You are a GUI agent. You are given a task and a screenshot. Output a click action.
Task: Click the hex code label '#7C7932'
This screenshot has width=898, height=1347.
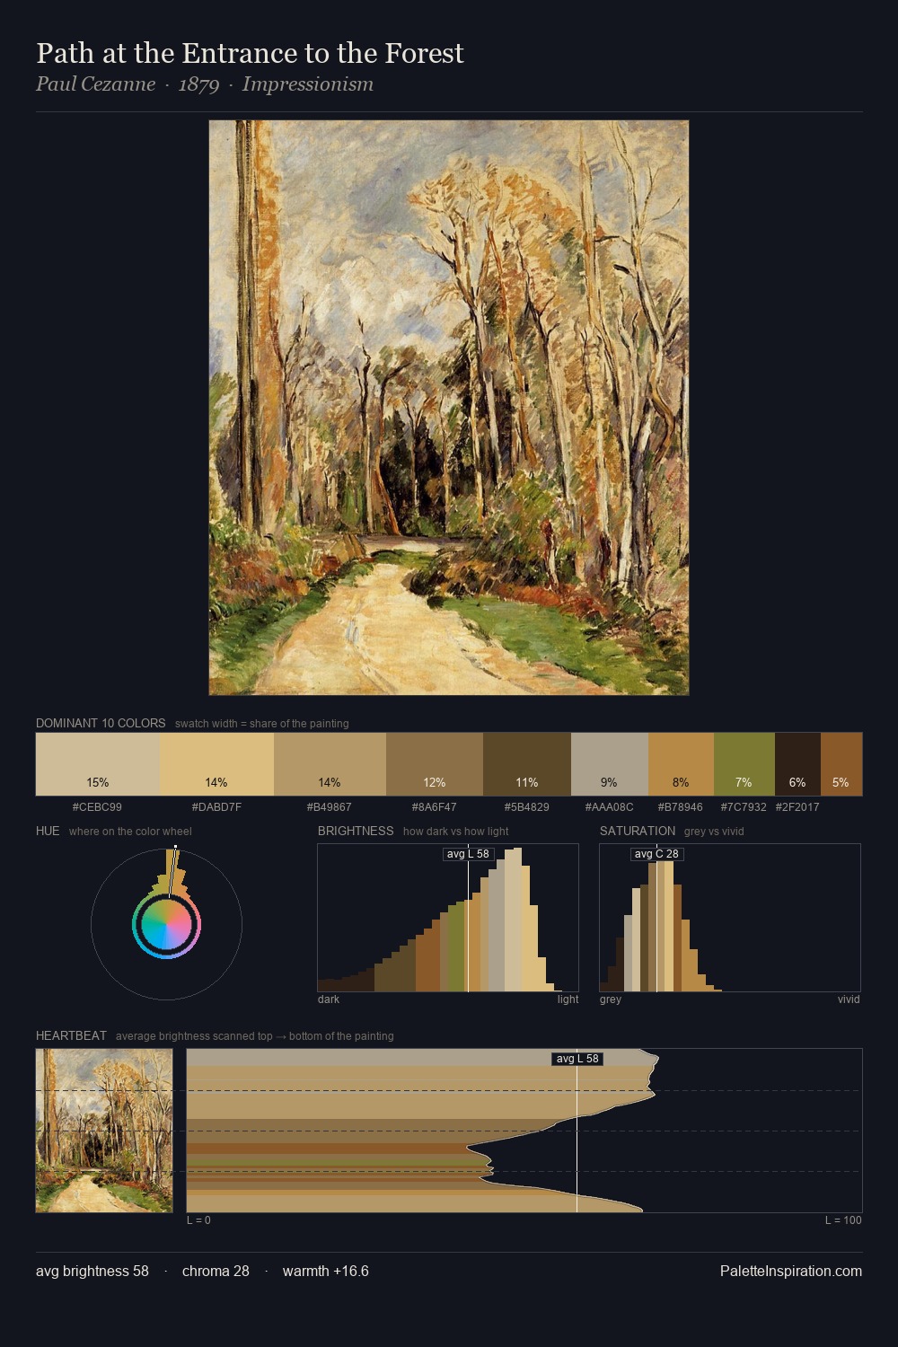tap(744, 807)
